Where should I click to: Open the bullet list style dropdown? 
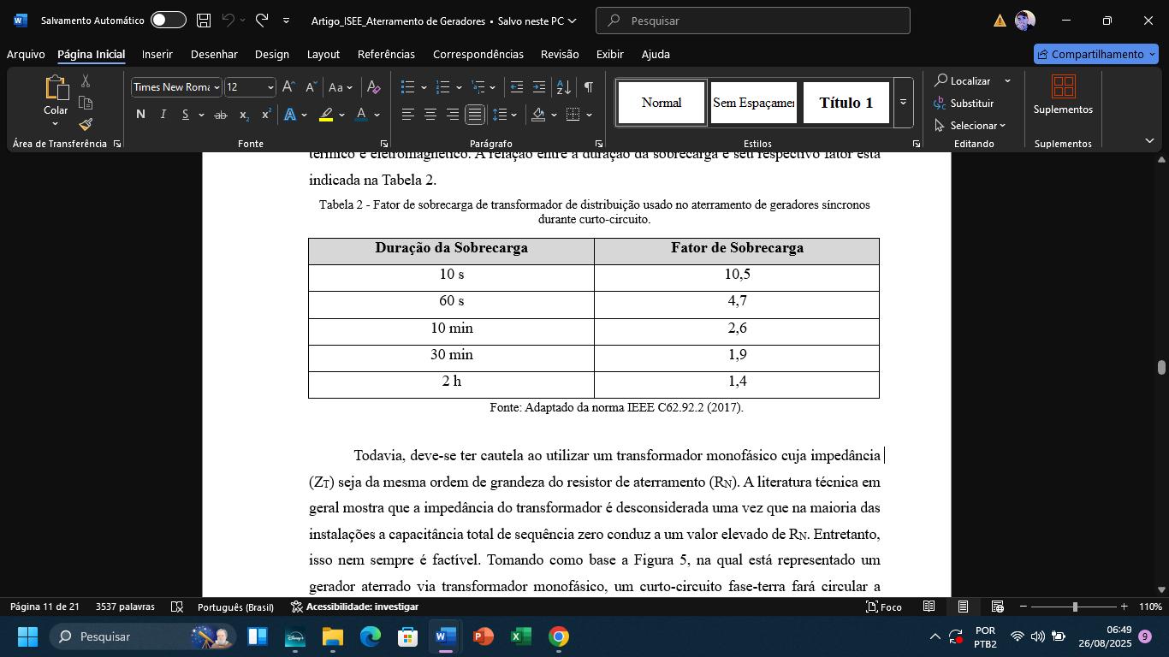(424, 87)
